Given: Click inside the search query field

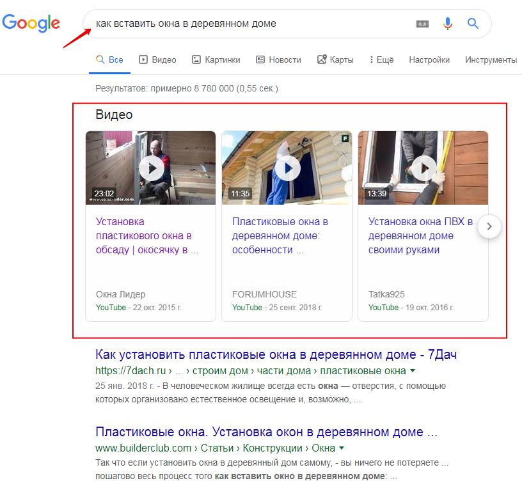Looking at the screenshot, I should pos(249,24).
